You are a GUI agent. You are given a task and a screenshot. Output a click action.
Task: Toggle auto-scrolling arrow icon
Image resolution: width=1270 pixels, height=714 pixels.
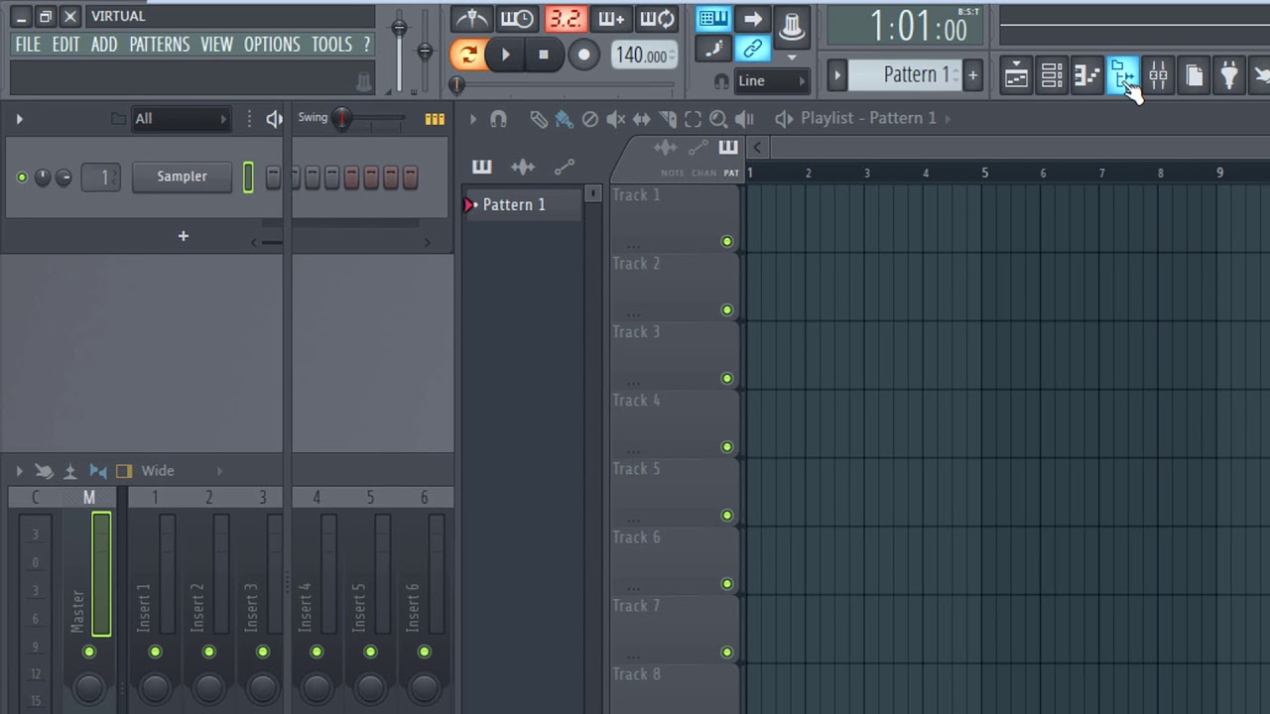coord(752,19)
